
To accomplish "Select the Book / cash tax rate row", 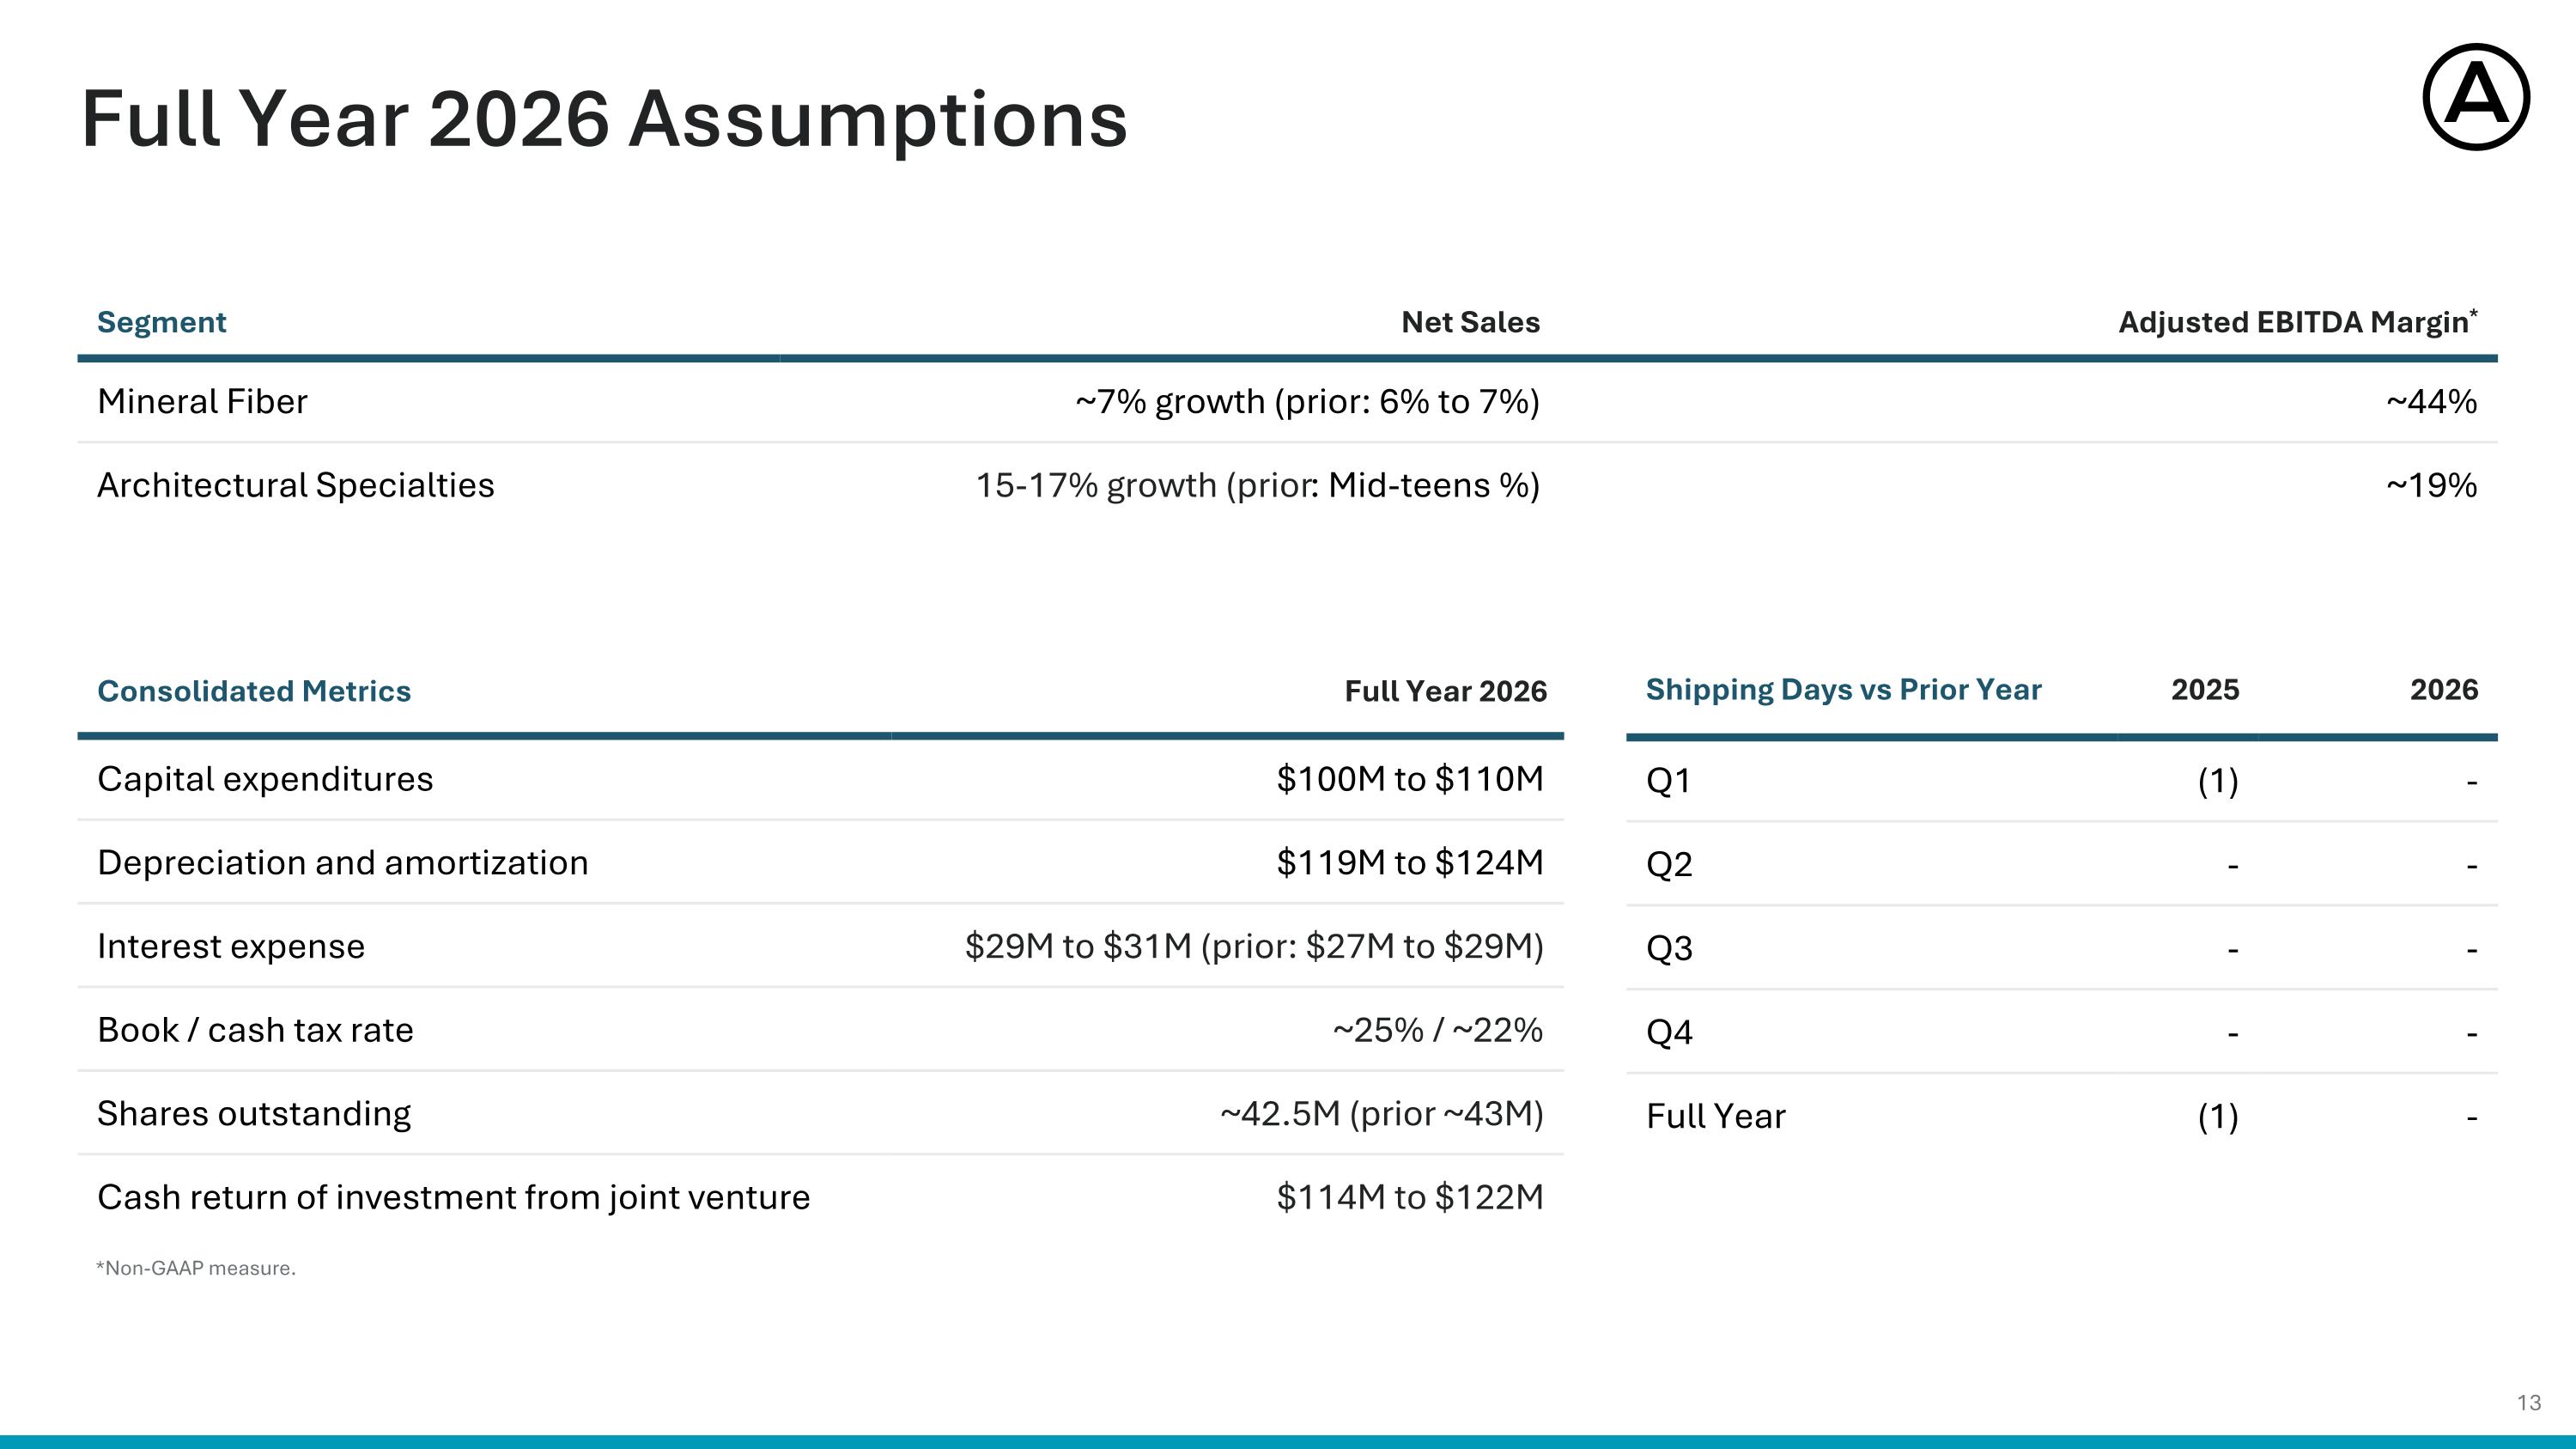I will 820,1030.
